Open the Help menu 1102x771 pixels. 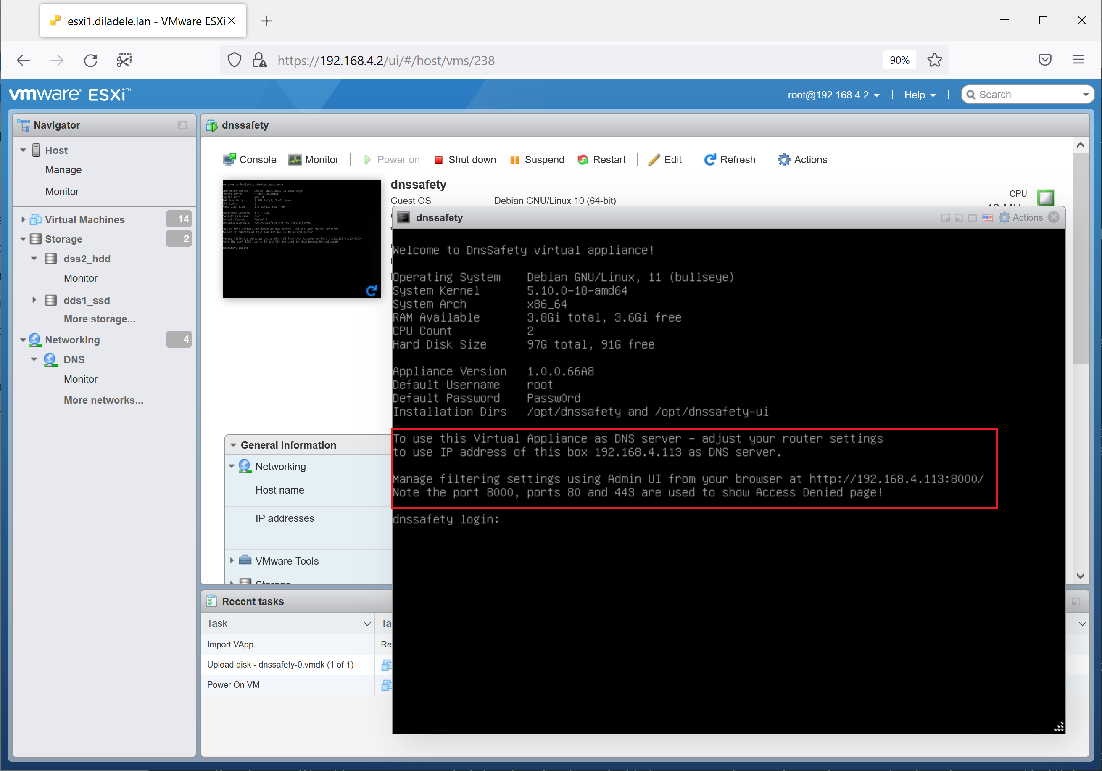[920, 95]
